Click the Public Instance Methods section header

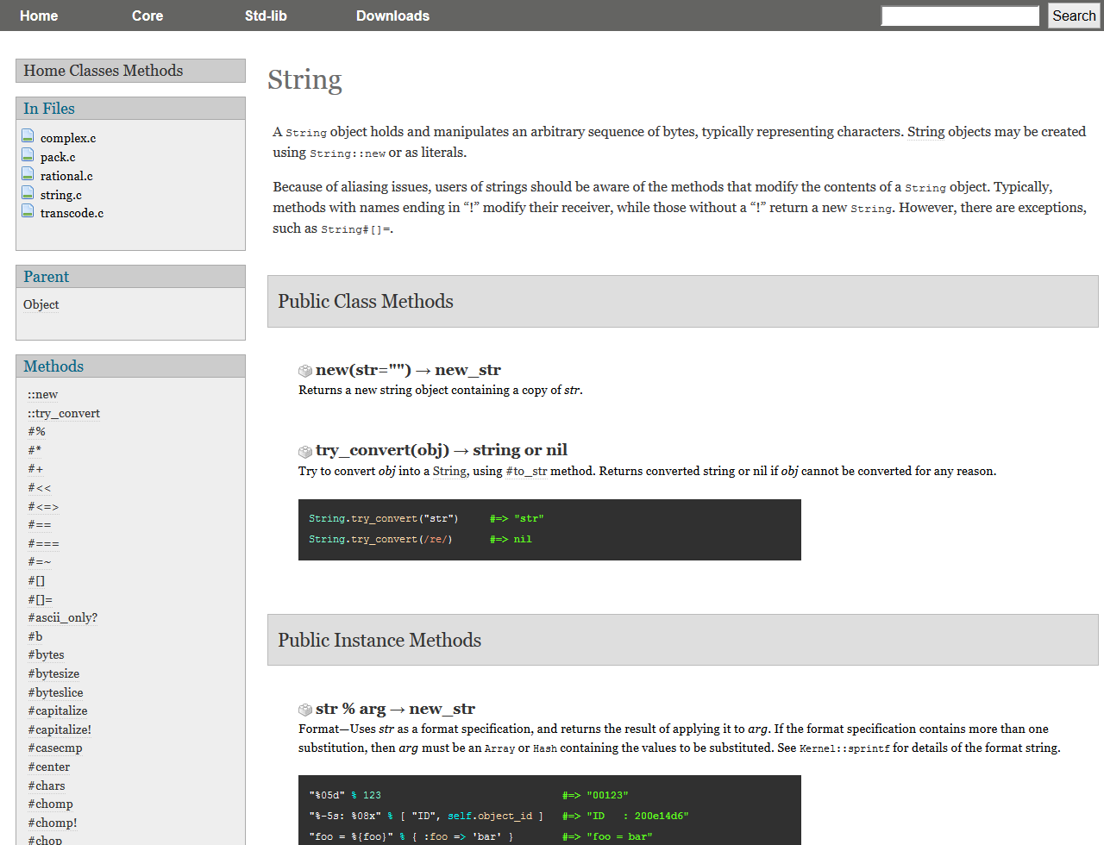(683, 640)
